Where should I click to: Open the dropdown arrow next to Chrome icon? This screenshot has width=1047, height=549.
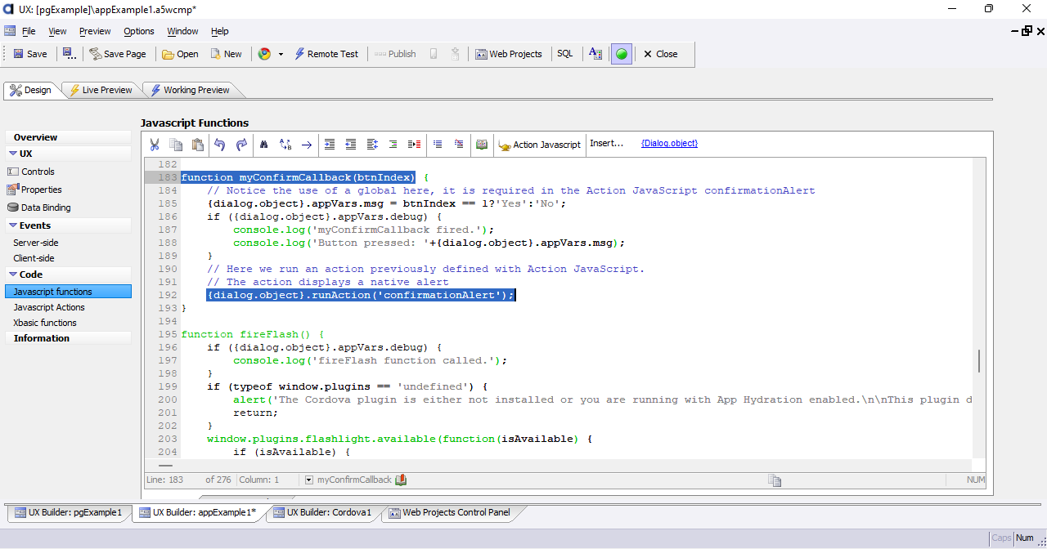click(x=281, y=54)
